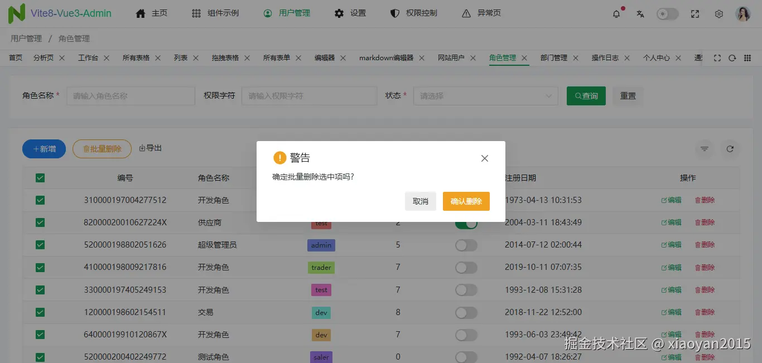Open the 组件示例 menu
Image resolution: width=762 pixels, height=363 pixels.
tap(215, 13)
